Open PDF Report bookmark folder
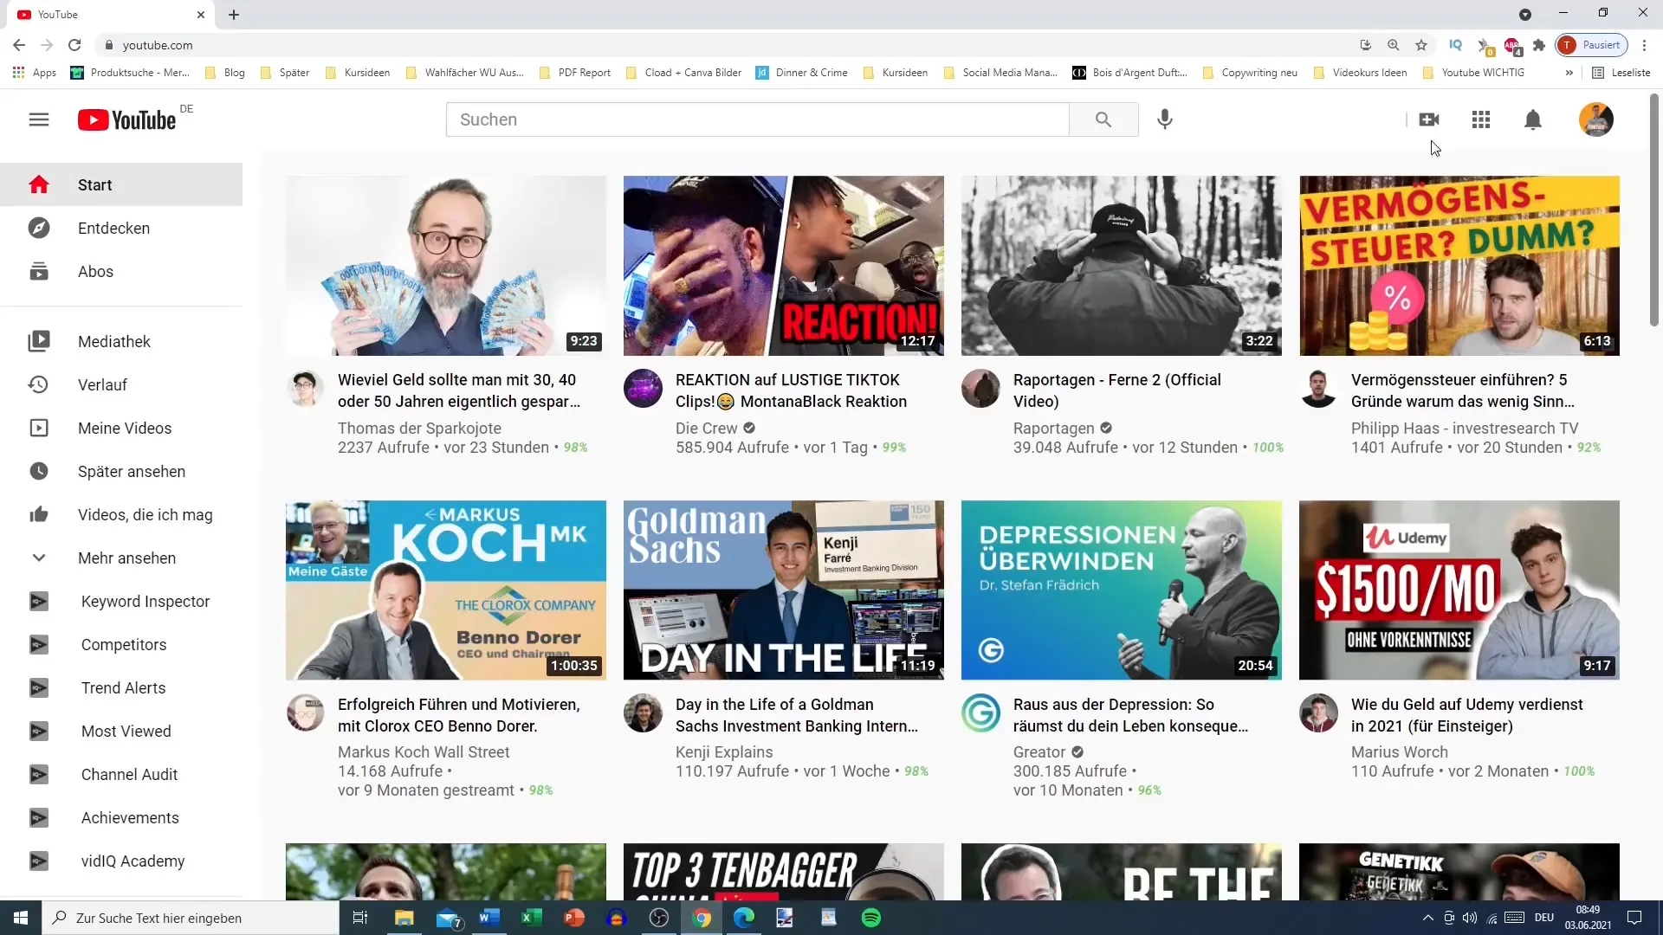The image size is (1663, 935). 575,73
